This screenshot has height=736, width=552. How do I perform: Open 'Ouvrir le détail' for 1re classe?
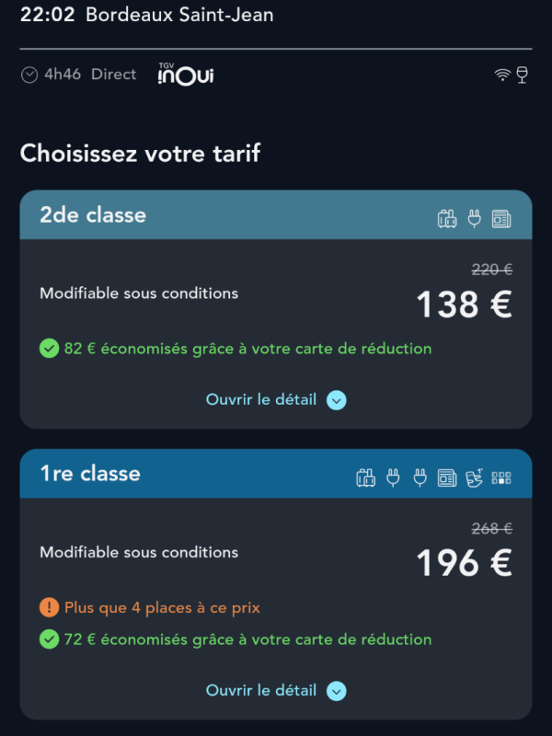261,691
